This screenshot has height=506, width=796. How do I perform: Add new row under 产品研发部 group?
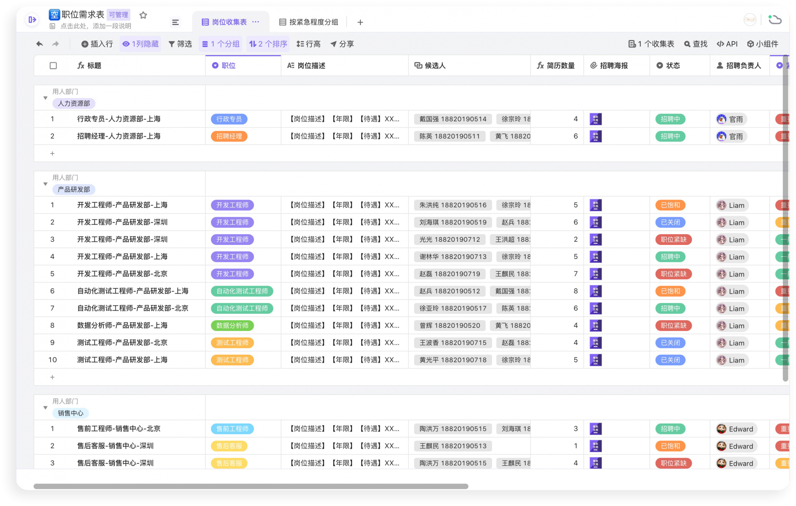tap(52, 377)
